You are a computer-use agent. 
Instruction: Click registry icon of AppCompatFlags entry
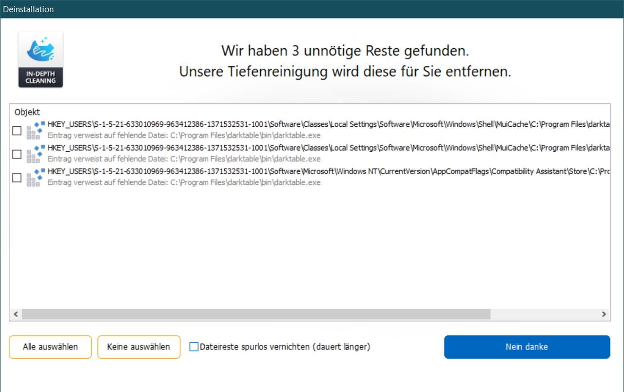[36, 177]
